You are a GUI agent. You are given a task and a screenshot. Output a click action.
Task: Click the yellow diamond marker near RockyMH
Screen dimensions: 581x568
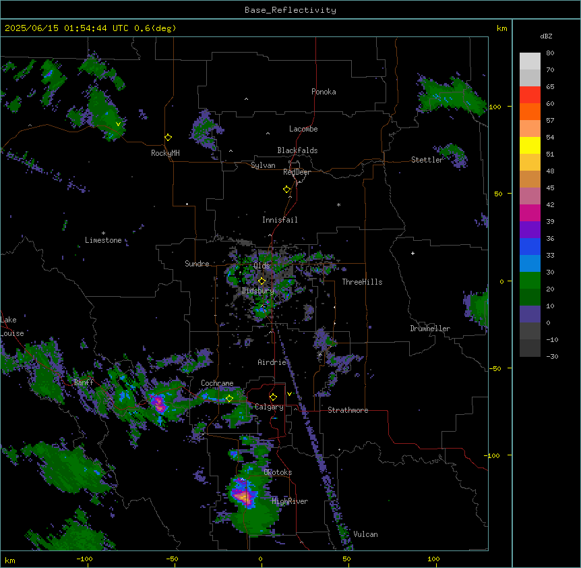pyautogui.click(x=169, y=138)
